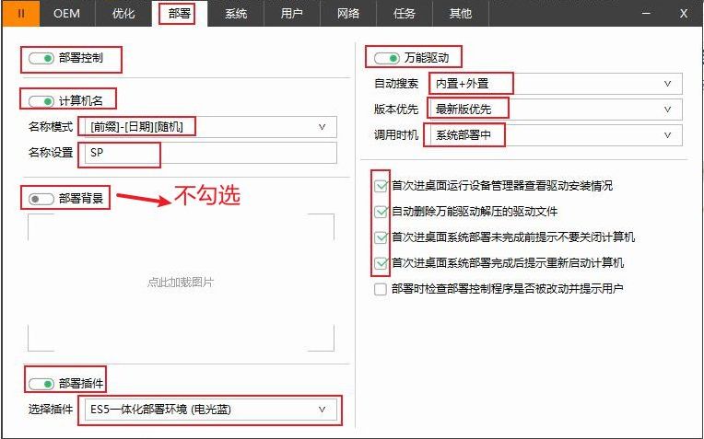Viewport: 704px width, 439px height.
Task: Disable the 计算机名 toggle
Action: point(41,100)
